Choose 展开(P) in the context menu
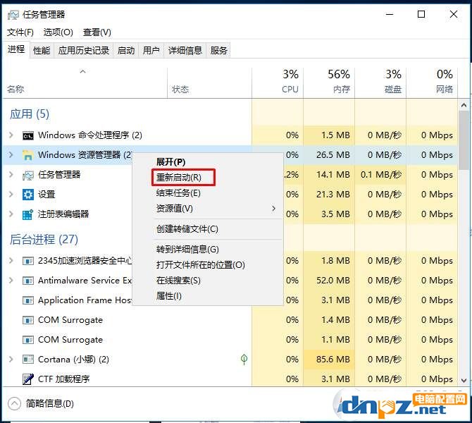472x423 pixels. tap(208, 161)
